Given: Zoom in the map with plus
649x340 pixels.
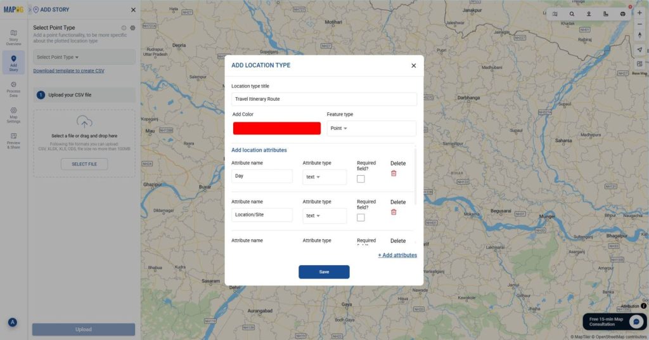Looking at the screenshot, I should point(639,13).
